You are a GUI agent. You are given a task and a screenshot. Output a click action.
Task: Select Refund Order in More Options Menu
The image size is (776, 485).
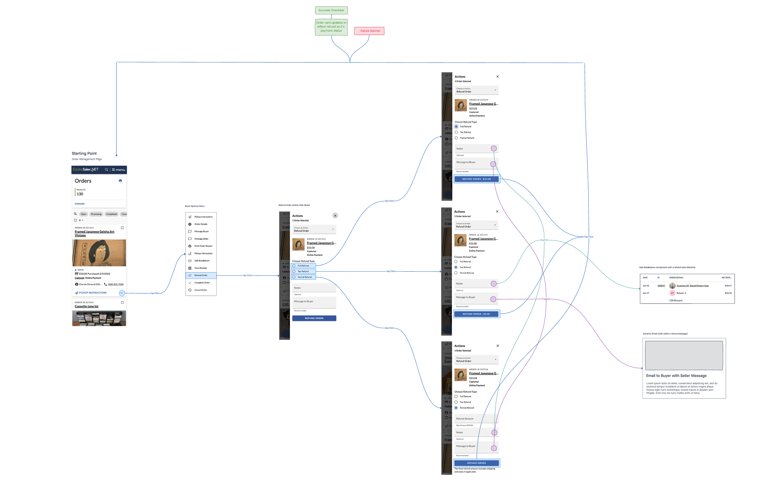[x=201, y=275]
